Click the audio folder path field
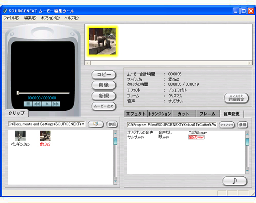Viewport: 256px width, 203px height. [x=172, y=125]
